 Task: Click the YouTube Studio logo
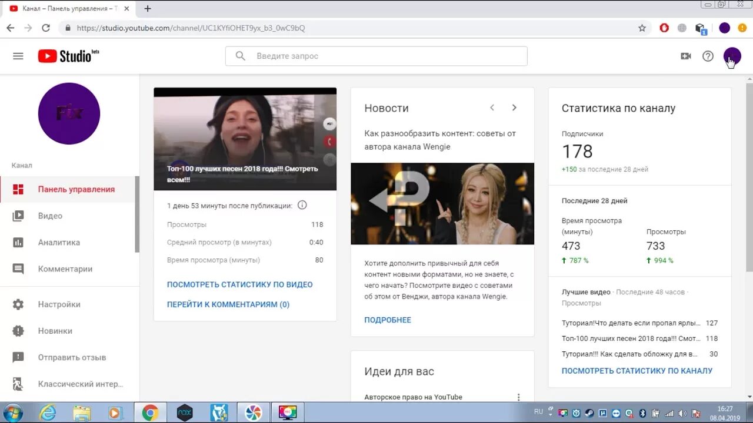coord(69,56)
